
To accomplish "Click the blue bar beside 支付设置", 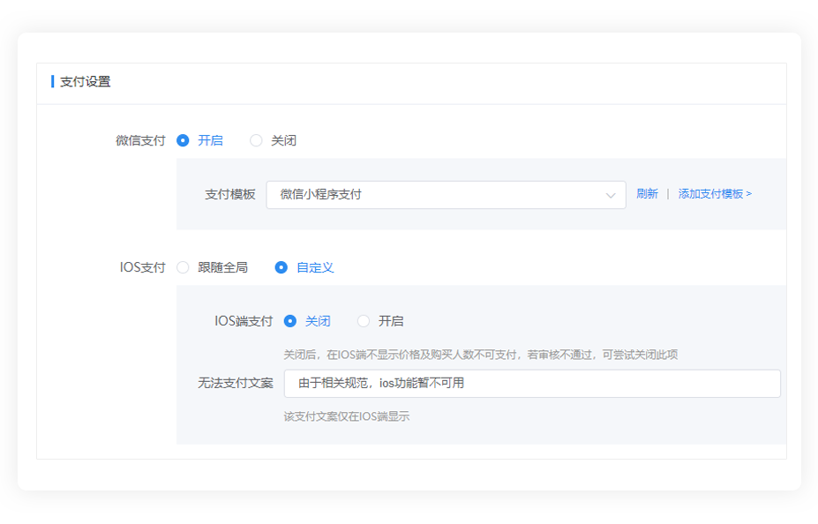I will [x=53, y=82].
